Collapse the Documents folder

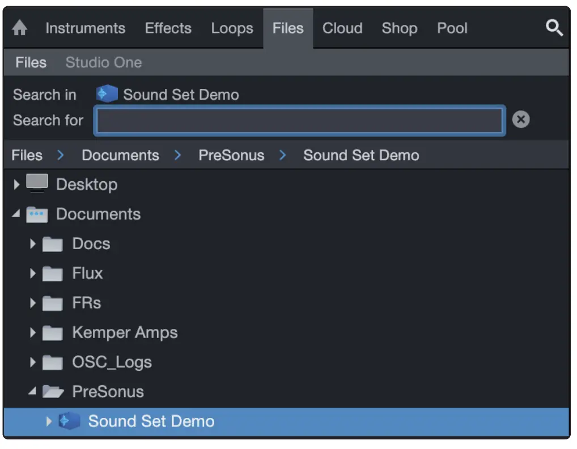16,215
